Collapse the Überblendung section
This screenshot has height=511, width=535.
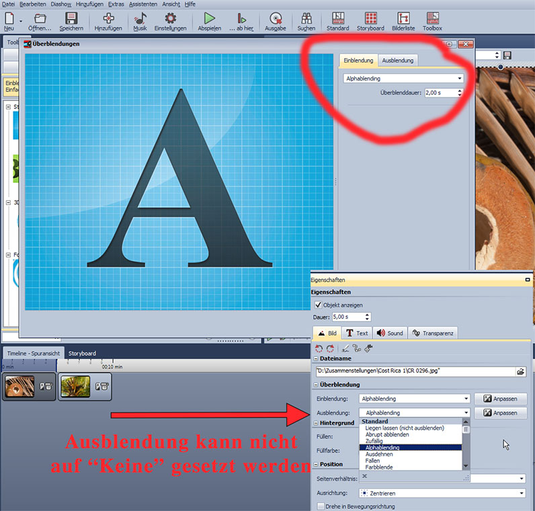coord(315,385)
